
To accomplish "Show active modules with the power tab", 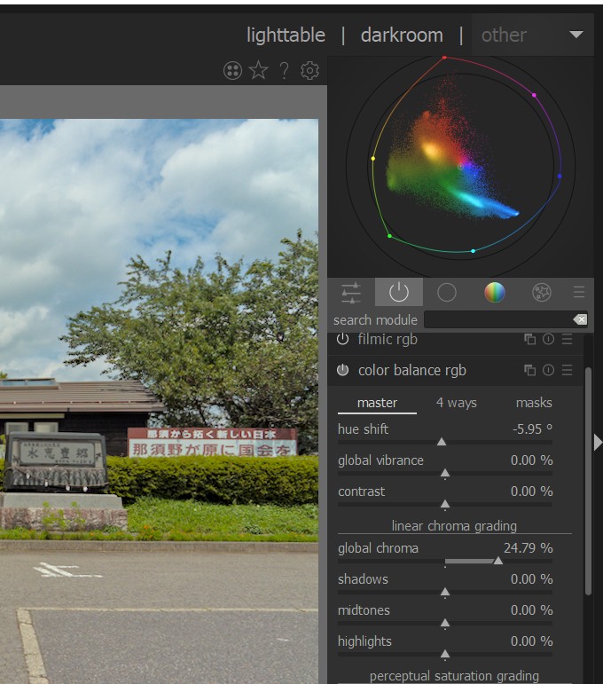I will pos(398,292).
